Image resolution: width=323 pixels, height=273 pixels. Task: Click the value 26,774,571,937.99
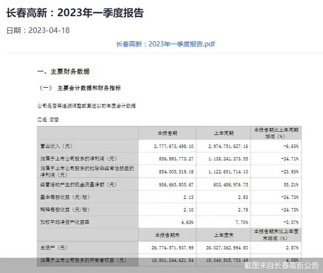[x=173, y=248]
